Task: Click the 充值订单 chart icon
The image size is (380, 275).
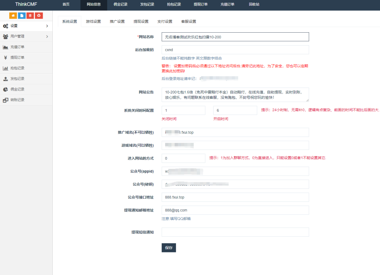Action: coord(5,47)
